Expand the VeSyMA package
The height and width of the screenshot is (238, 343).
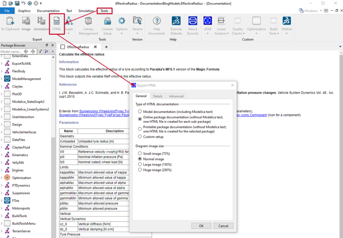(x=2, y=163)
